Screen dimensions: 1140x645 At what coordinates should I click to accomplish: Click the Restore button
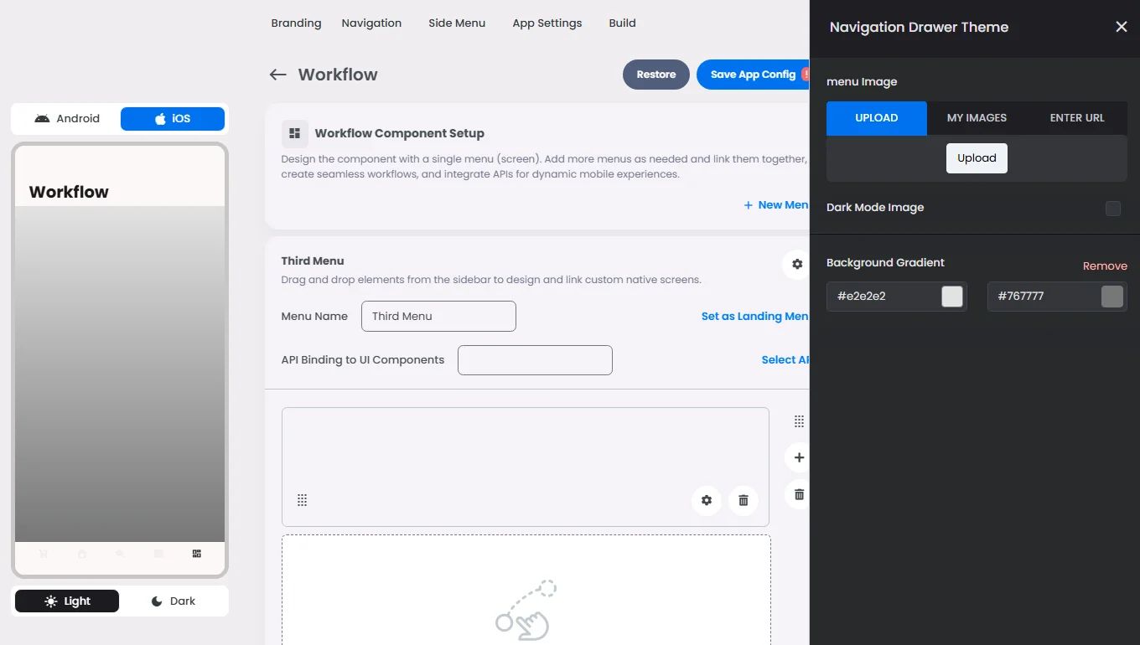[656, 75]
